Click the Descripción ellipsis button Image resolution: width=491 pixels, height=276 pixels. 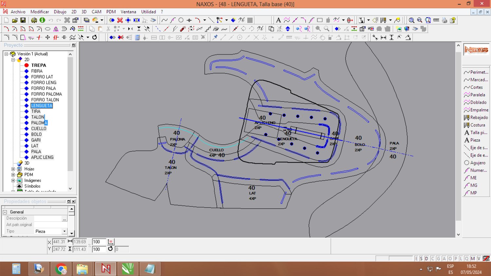point(64,218)
